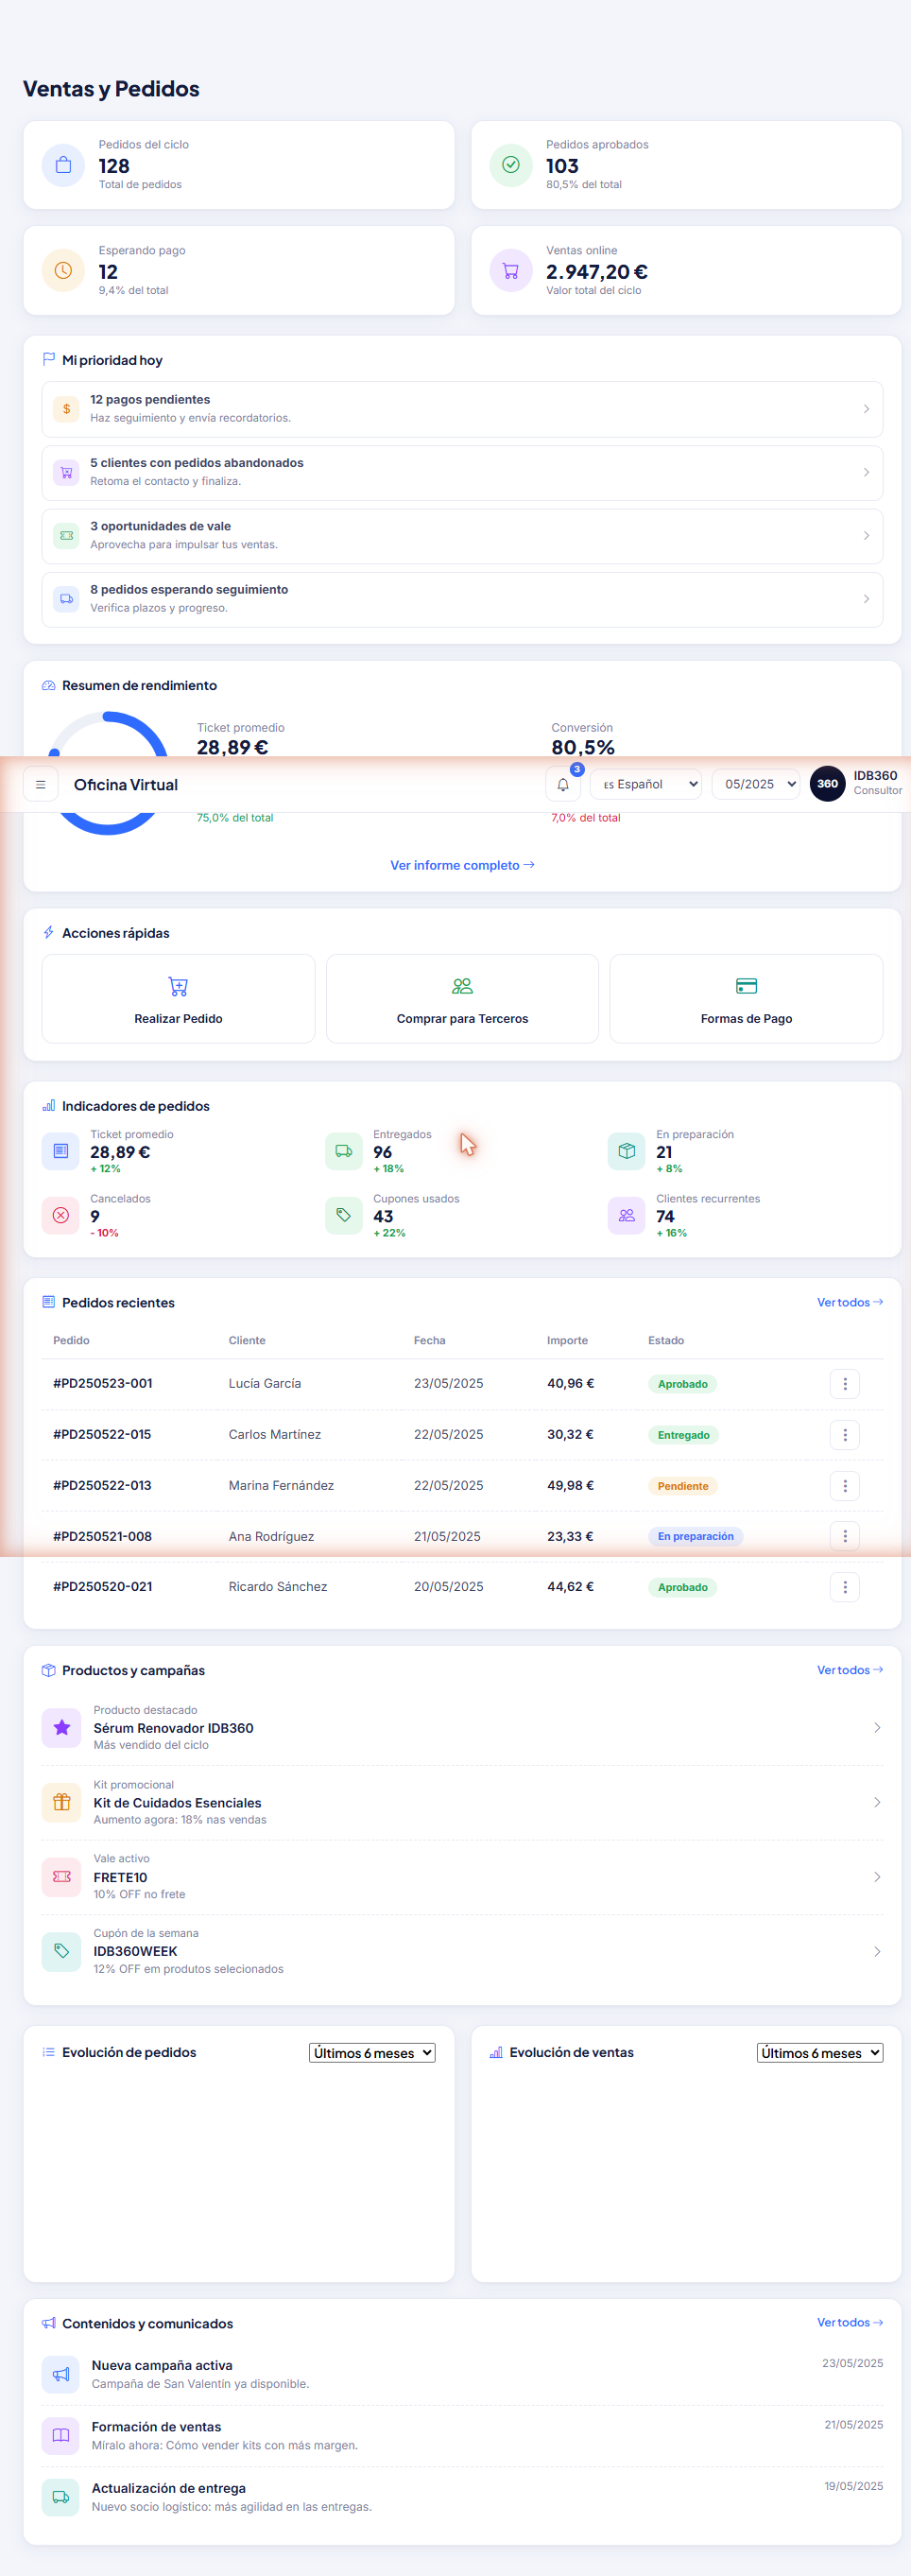911x2576 pixels.
Task: Click the star icon for Sérum Renovador IDB360
Action: 62,1728
